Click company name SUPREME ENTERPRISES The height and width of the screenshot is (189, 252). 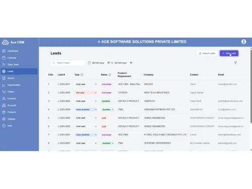[x=157, y=143]
